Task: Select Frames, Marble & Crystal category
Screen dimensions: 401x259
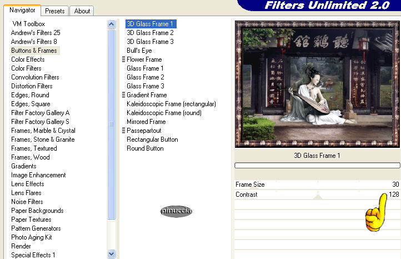Action: 43,131
